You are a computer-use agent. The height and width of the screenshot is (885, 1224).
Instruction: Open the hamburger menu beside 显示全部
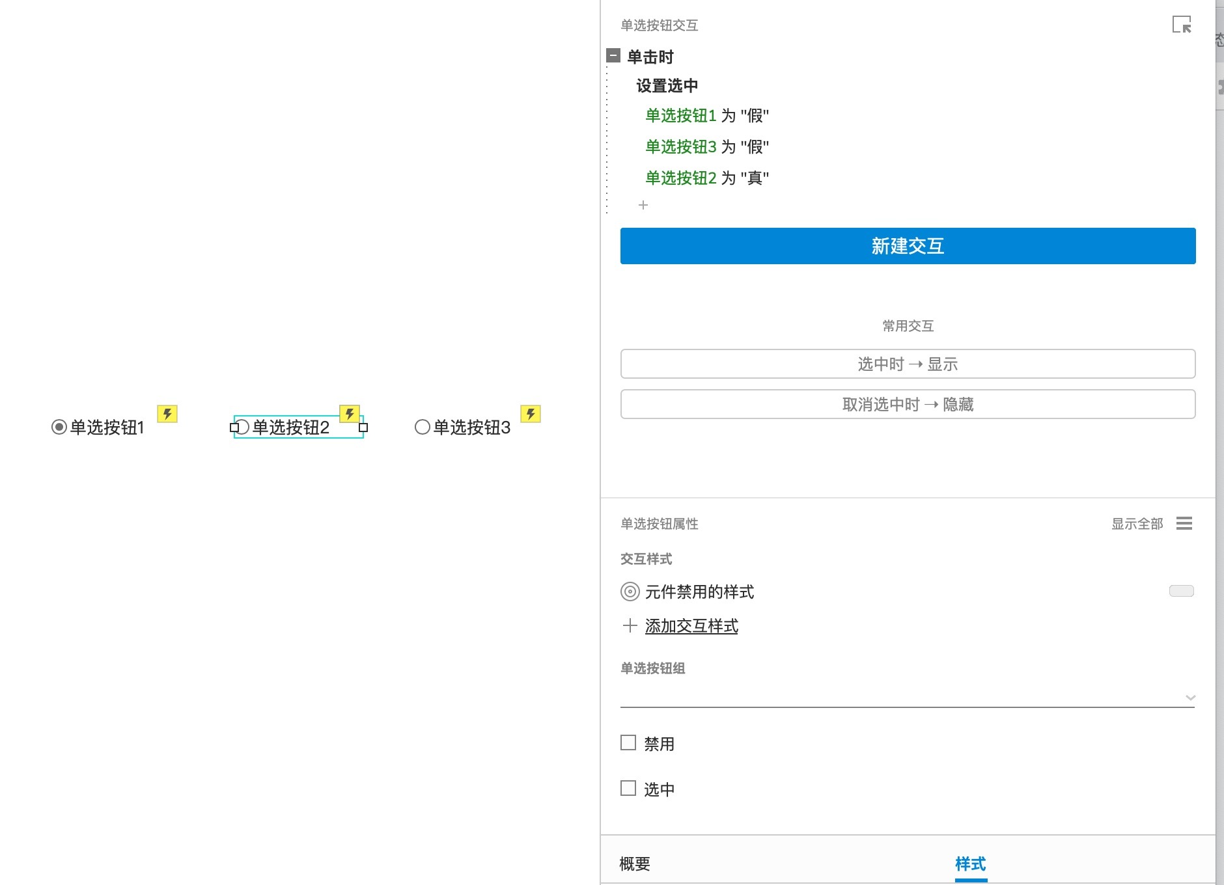(x=1184, y=523)
